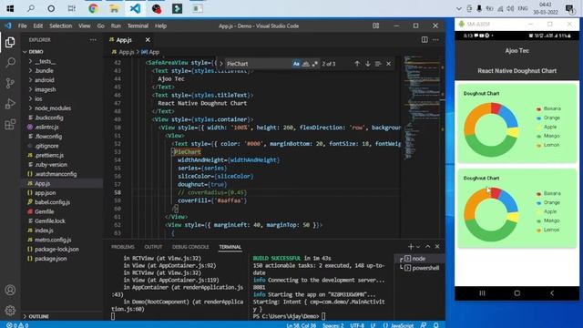Viewport: 583px width, 328px height.
Task: Open the Run menu
Action: coord(116,26)
